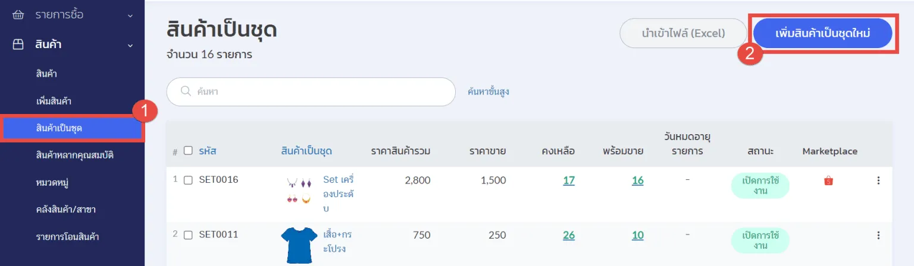This screenshot has width=914, height=266.
Task: Click blue shirt thumbnail for SET0011
Action: click(x=299, y=245)
